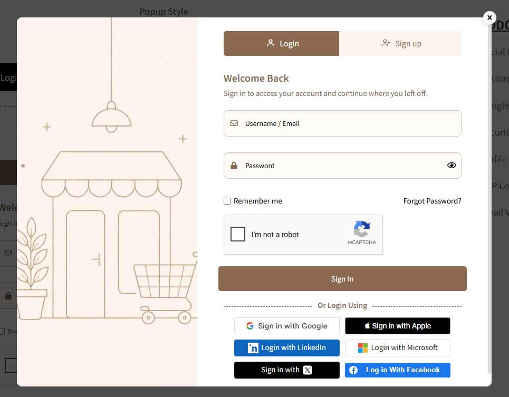Click the Welcome Back heading

(256, 78)
